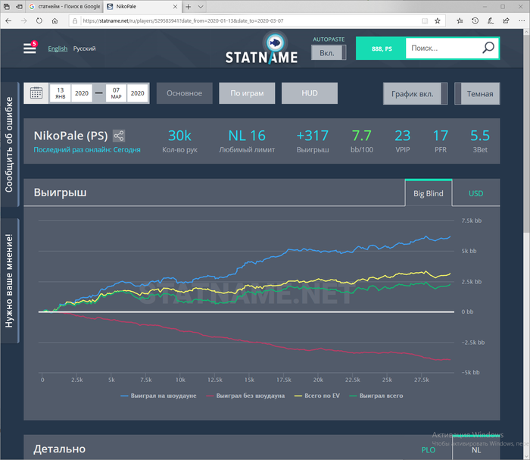The width and height of the screenshot is (530, 460).
Task: Open the Основное tab
Action: click(185, 93)
